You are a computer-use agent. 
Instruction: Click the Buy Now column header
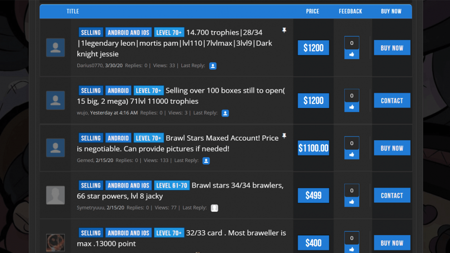[391, 11]
